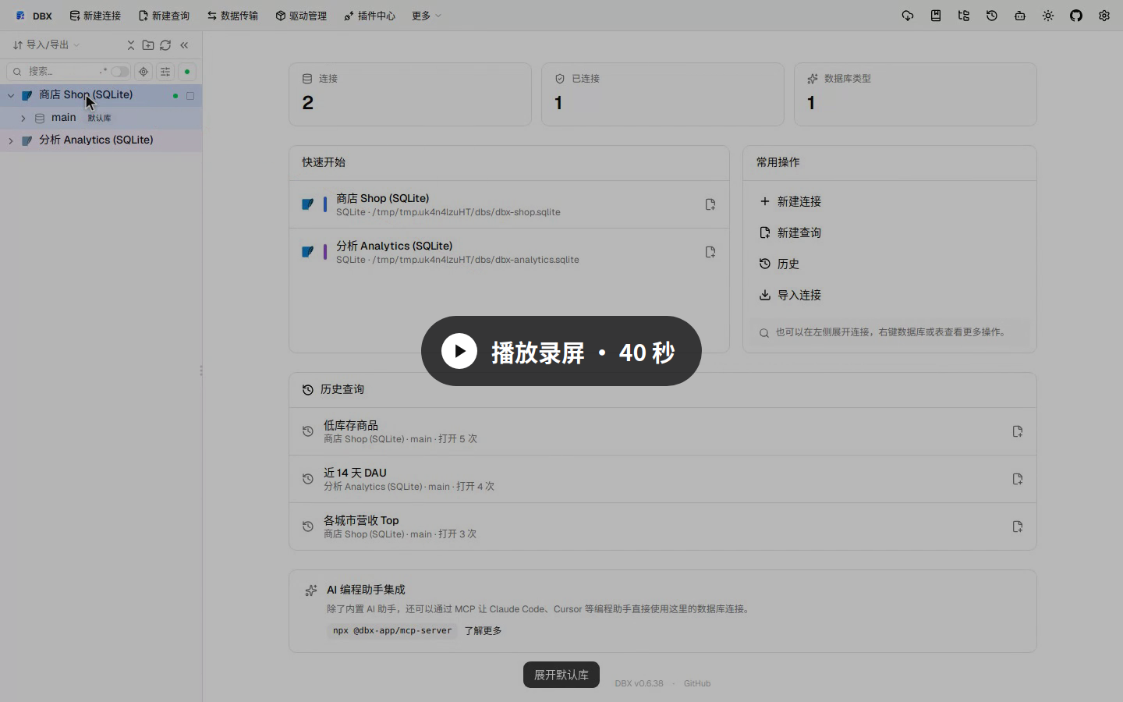1123x702 pixels.
Task: Open GitHub link in footer
Action: click(697, 683)
